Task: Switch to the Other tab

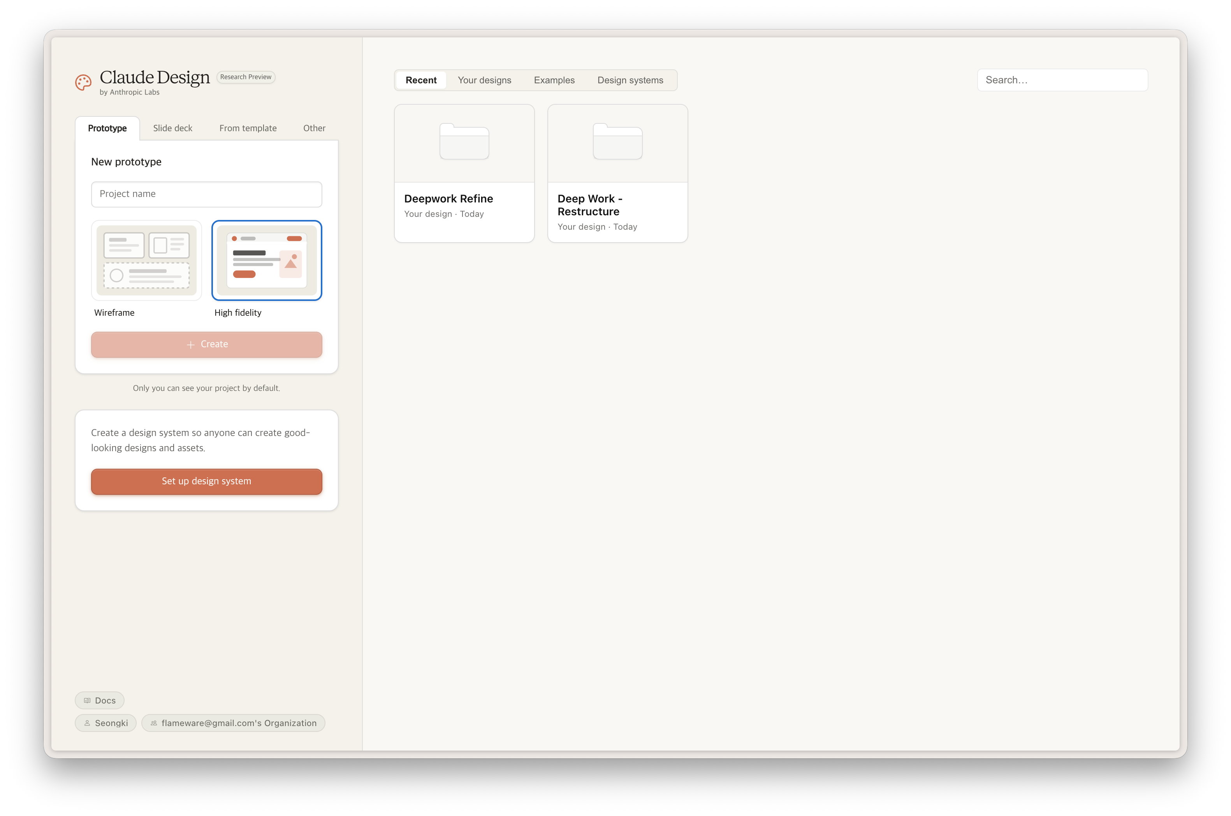Action: pyautogui.click(x=314, y=128)
